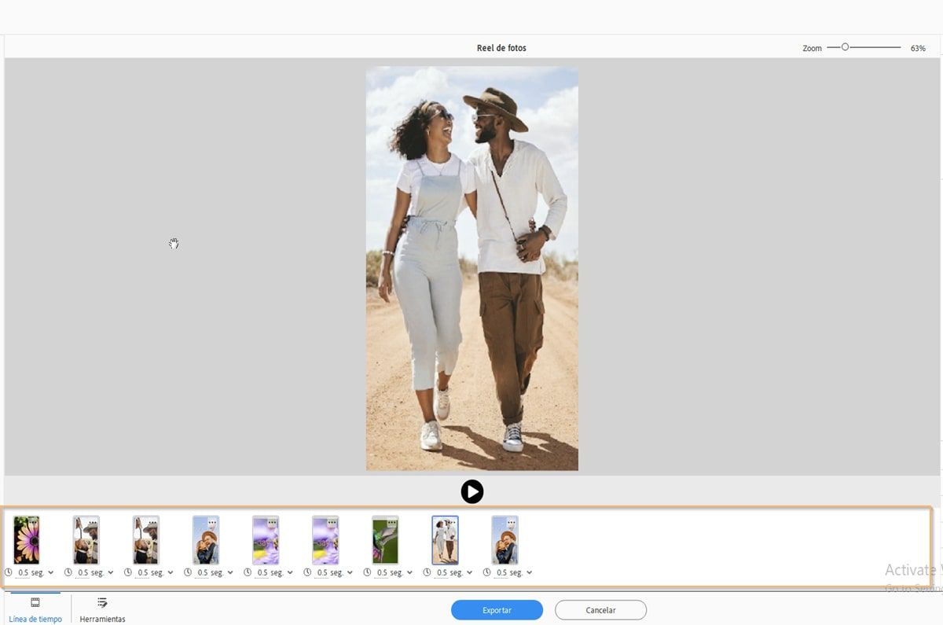This screenshot has height=625, width=943.
Task: Open options menu on first frame thumbnail
Action: (x=34, y=522)
